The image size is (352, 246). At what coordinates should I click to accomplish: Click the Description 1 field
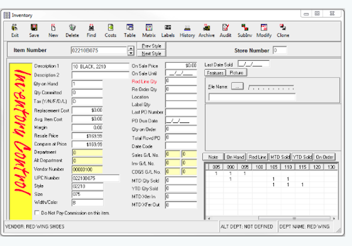click(x=100, y=67)
